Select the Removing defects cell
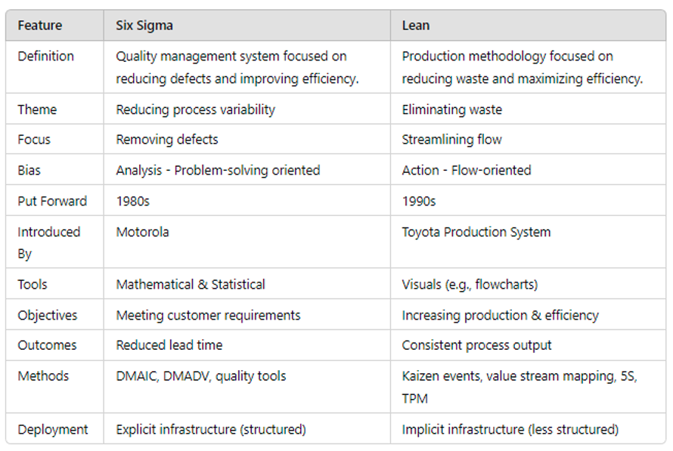This screenshot has width=673, height=451. [x=166, y=140]
